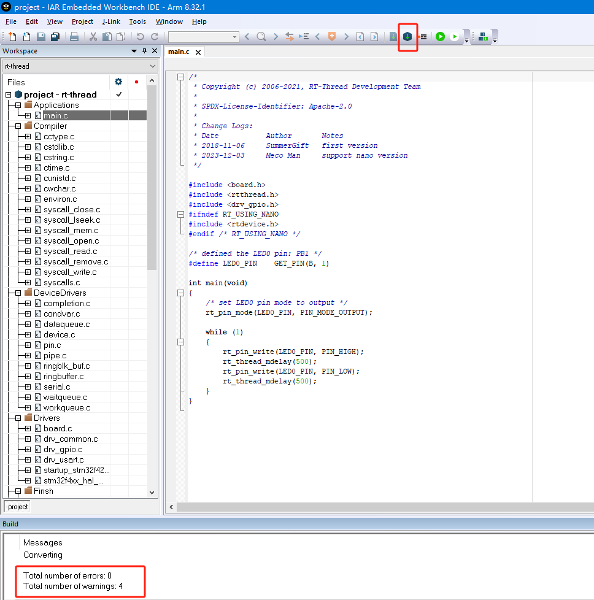Select drv_gpio.c in the Drivers folder
Screen dimensions: 594x600
63,449
